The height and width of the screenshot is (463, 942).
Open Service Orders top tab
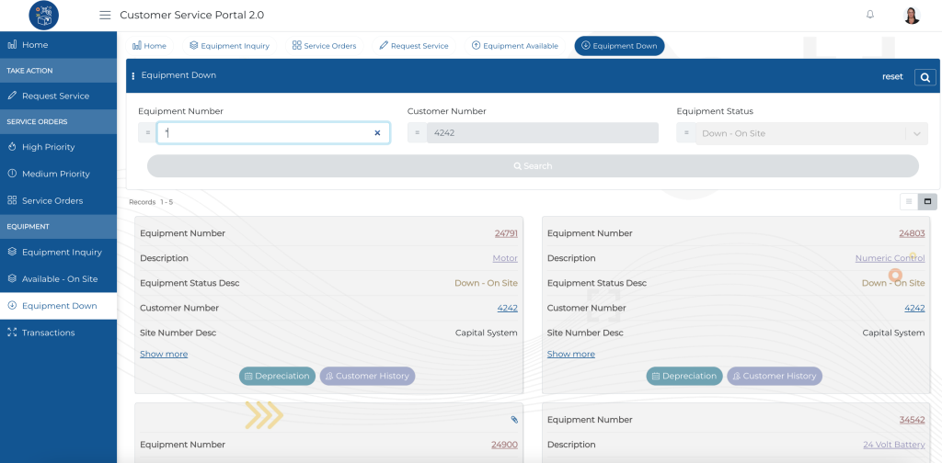click(x=324, y=46)
